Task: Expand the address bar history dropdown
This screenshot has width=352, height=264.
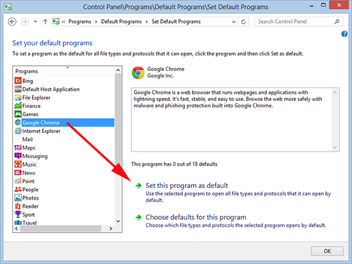Action: pyautogui.click(x=234, y=22)
